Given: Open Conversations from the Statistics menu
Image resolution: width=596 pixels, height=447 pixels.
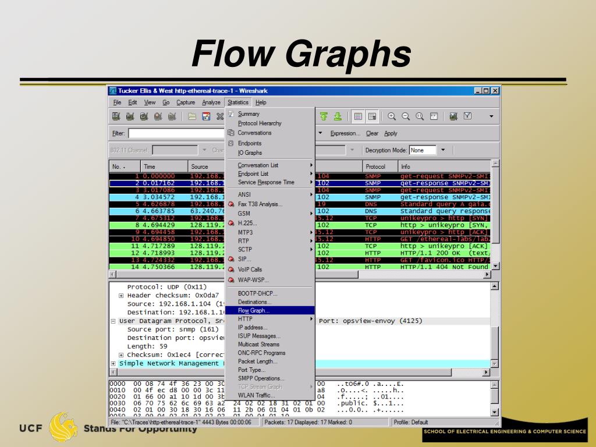Looking at the screenshot, I should 270,133.
